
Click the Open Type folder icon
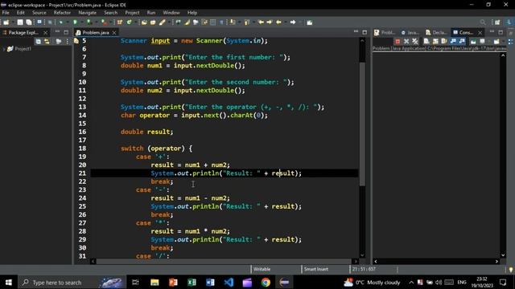click(144, 22)
